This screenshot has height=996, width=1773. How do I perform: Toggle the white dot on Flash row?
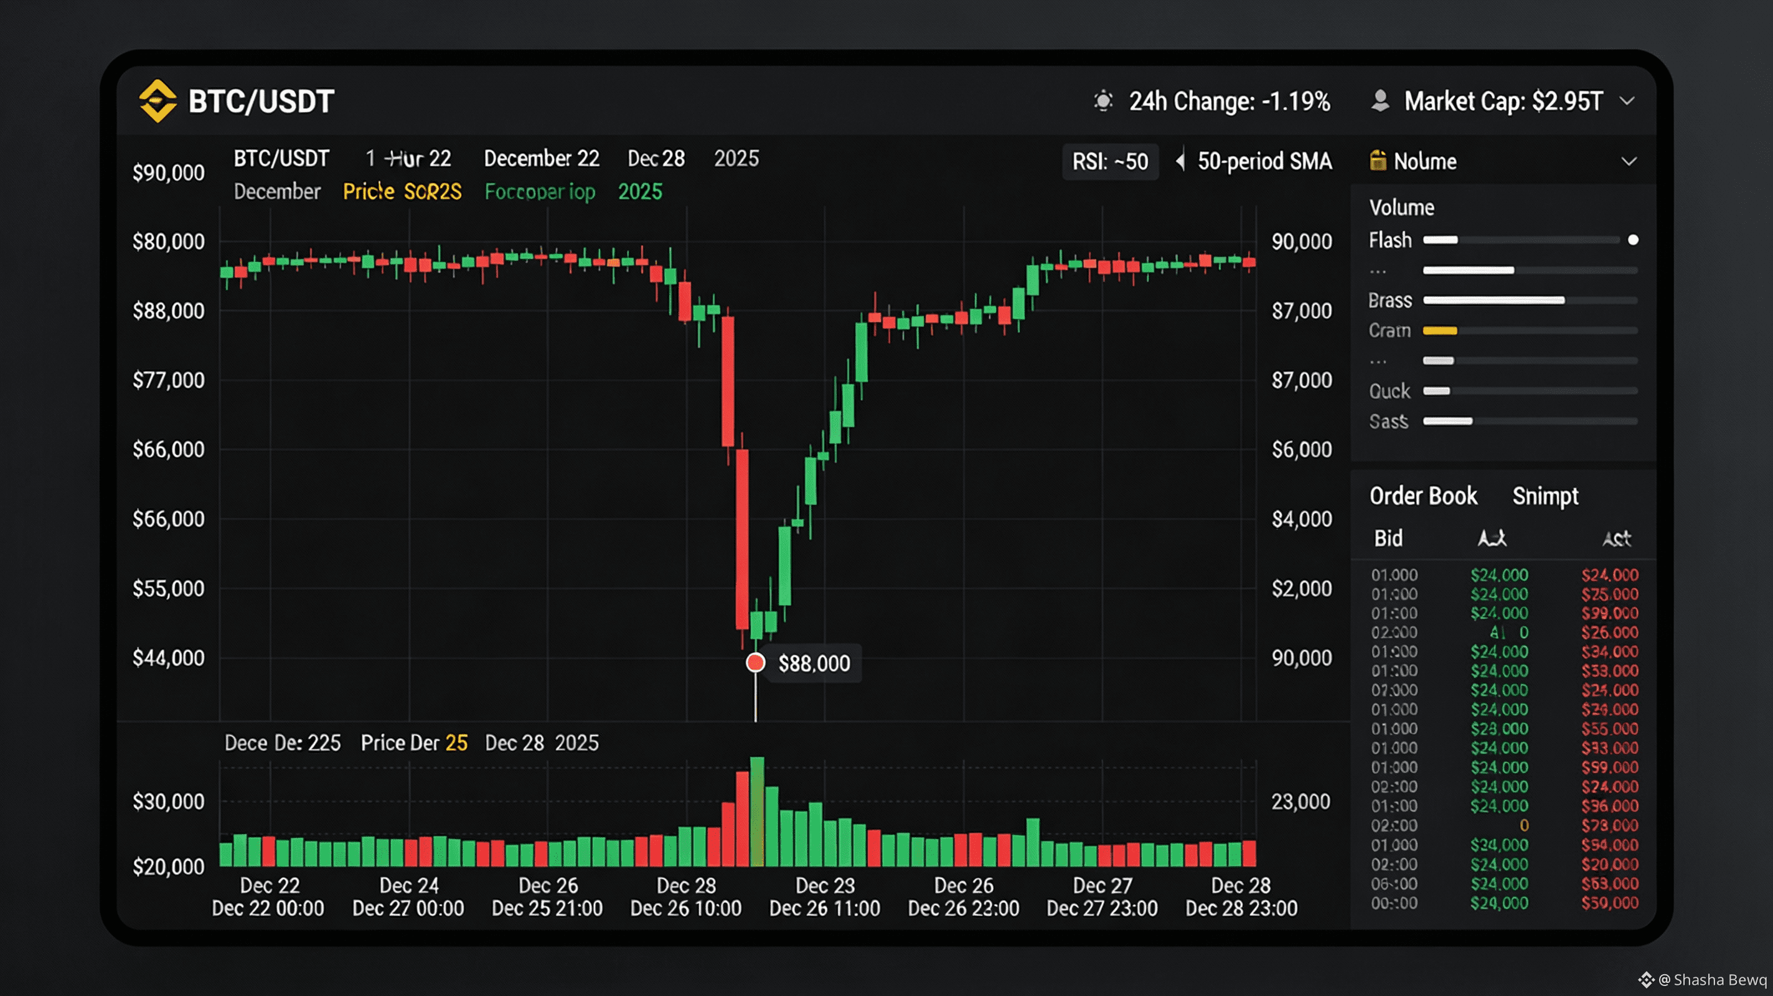(x=1632, y=240)
